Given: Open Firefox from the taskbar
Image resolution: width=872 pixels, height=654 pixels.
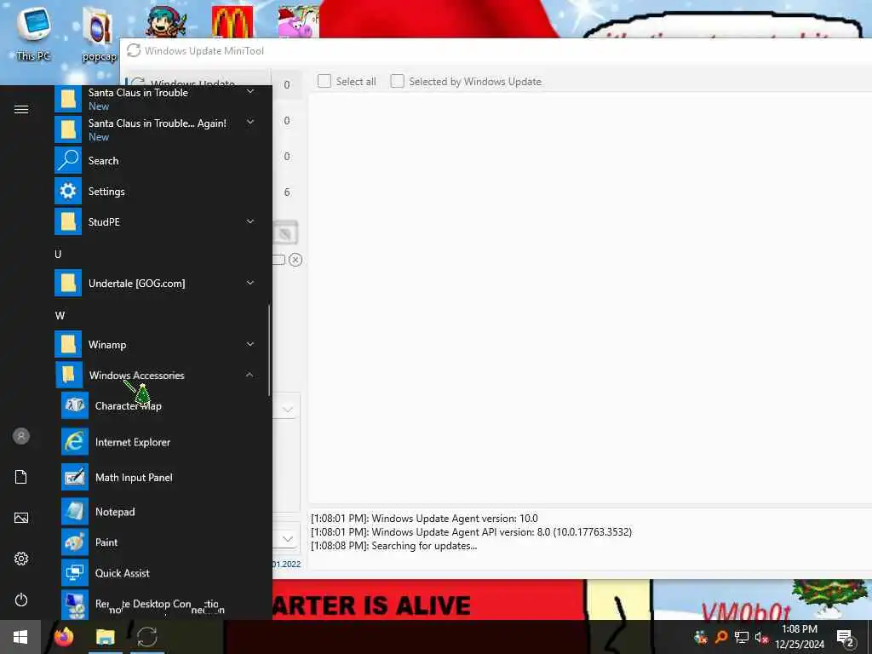Looking at the screenshot, I should 64,637.
